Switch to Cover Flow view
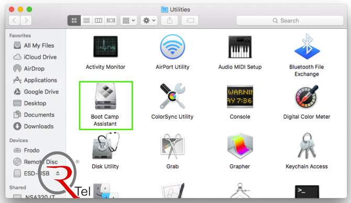Viewport: 351px width, 203px height. [111, 20]
